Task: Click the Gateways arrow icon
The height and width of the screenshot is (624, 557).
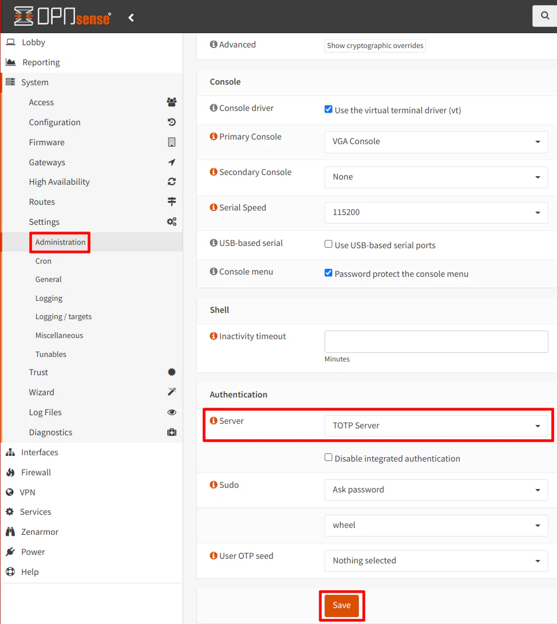Action: [172, 162]
